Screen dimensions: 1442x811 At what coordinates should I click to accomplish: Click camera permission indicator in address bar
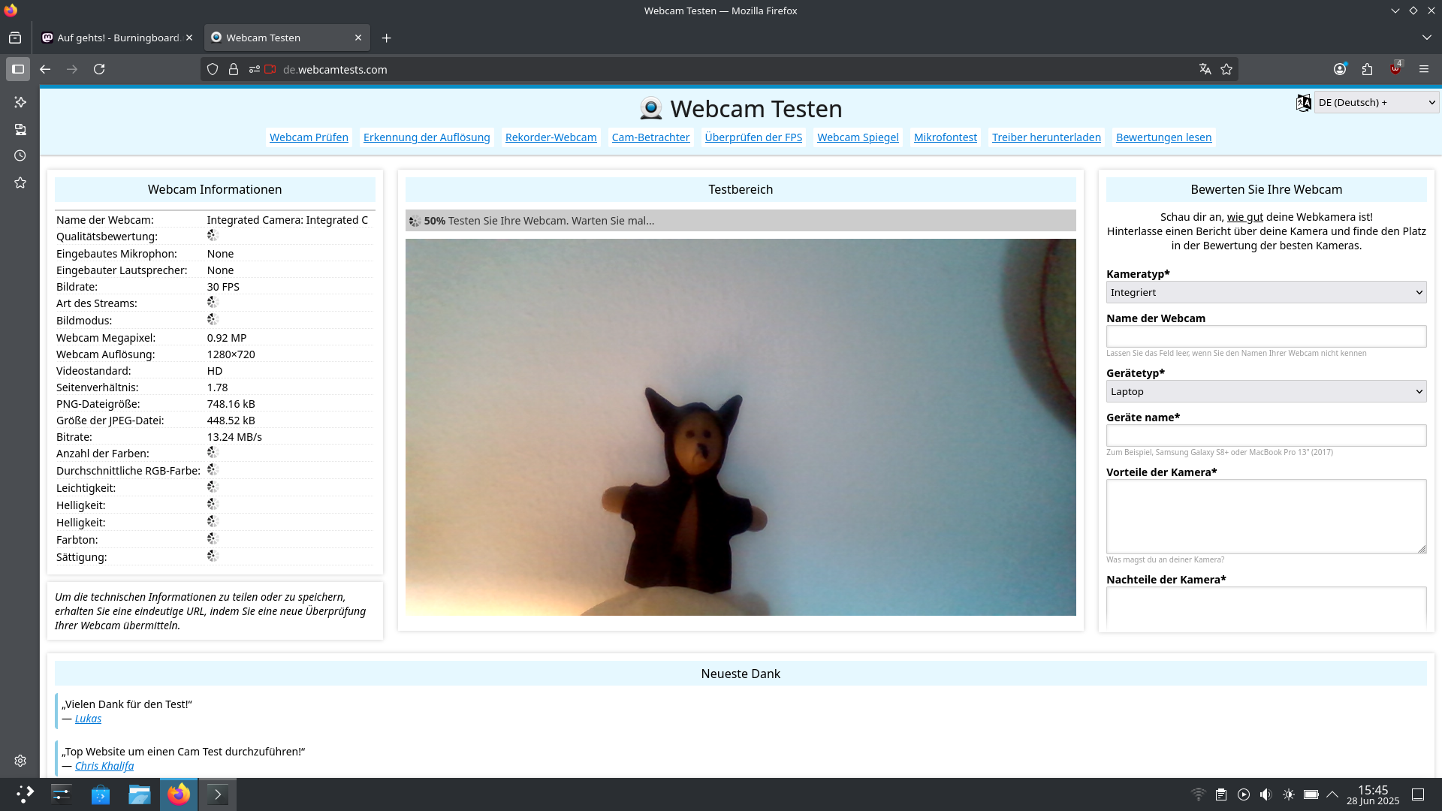(x=270, y=69)
